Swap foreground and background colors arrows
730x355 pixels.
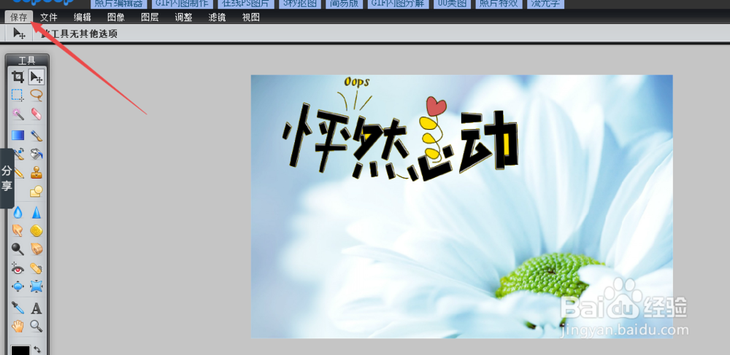[x=37, y=349]
